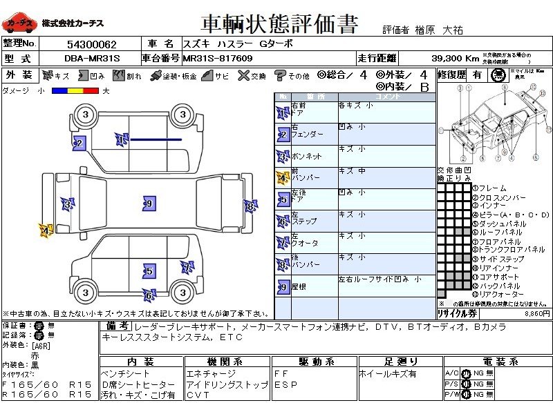The height and width of the screenshot is (414, 553).
Task: Click scratch marker 7 on the diagram's left quarter
Action: [187, 268]
